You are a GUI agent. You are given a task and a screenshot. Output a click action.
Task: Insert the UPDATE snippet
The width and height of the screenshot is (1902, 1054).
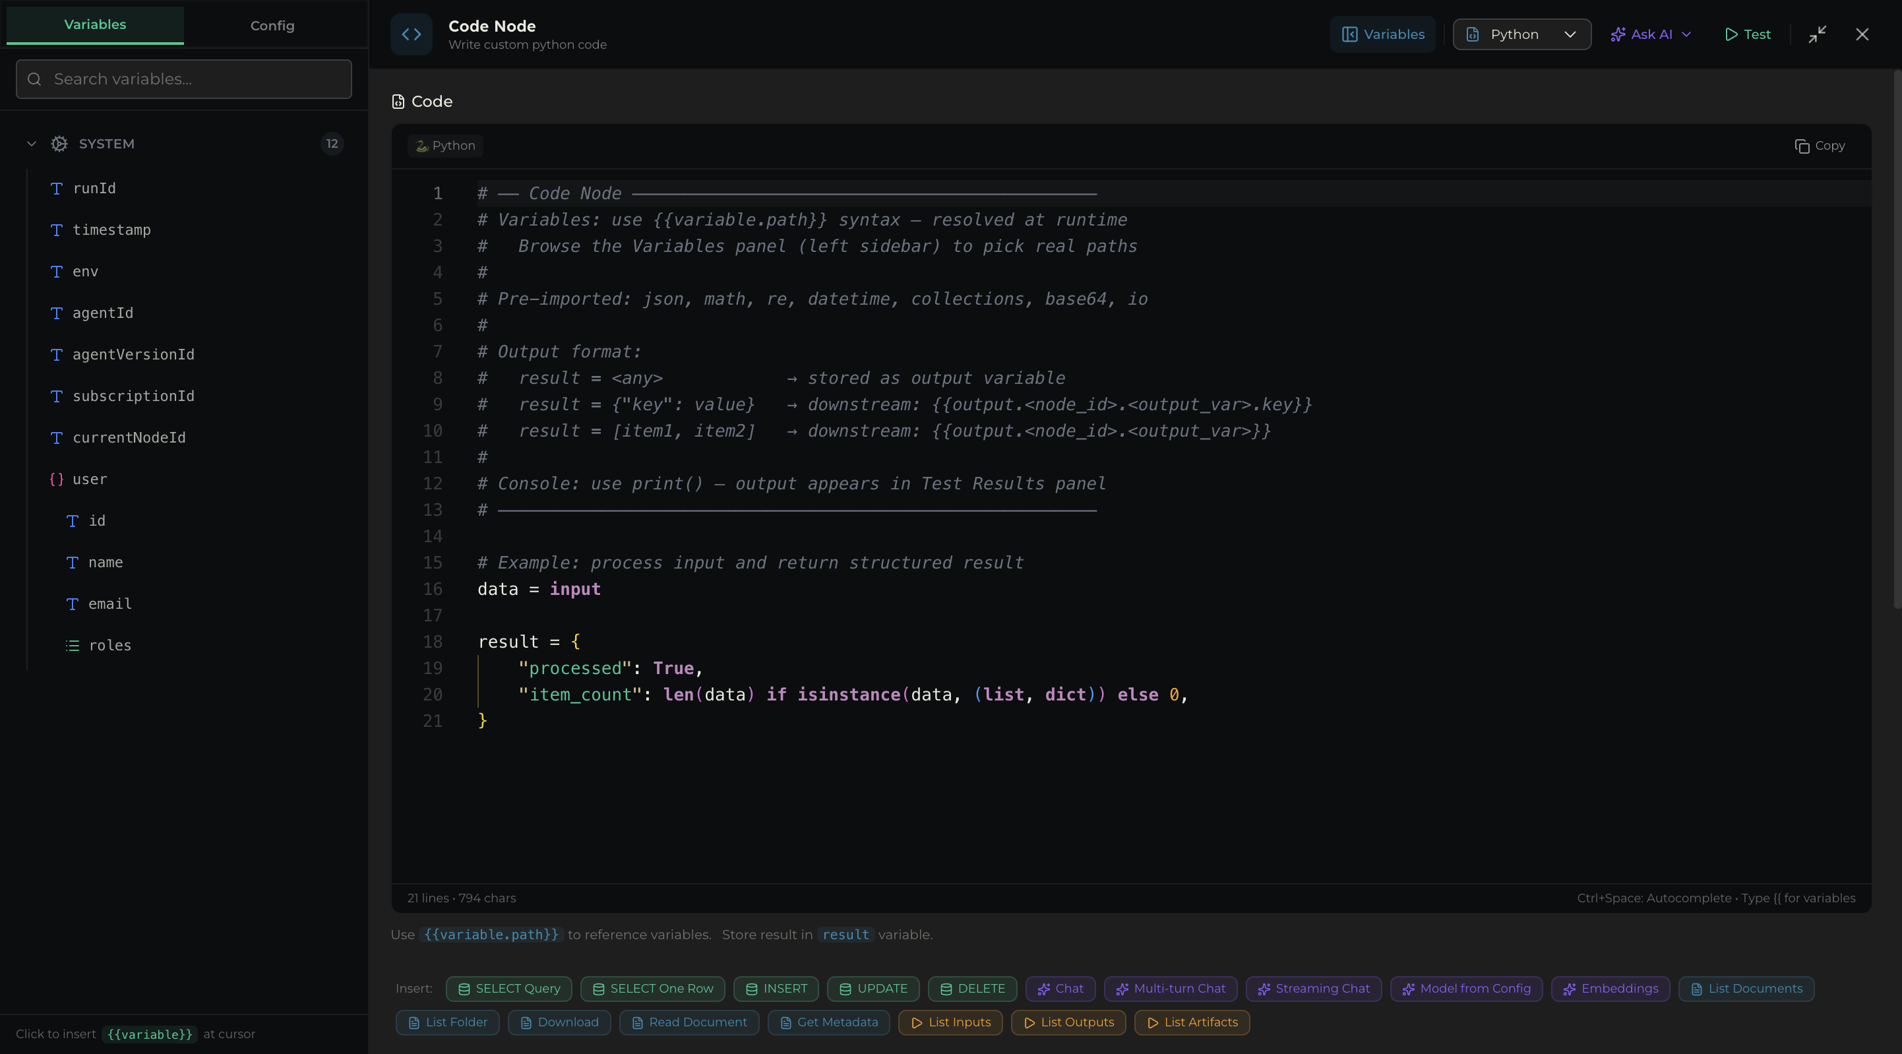click(x=873, y=988)
